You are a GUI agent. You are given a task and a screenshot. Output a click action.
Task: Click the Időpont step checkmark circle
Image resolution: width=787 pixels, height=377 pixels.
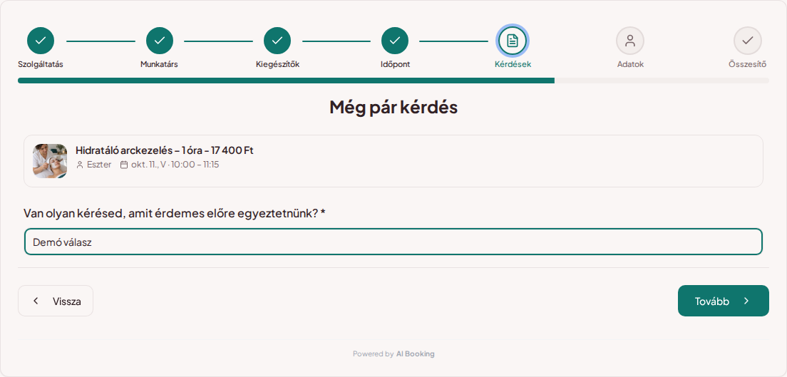pos(395,41)
